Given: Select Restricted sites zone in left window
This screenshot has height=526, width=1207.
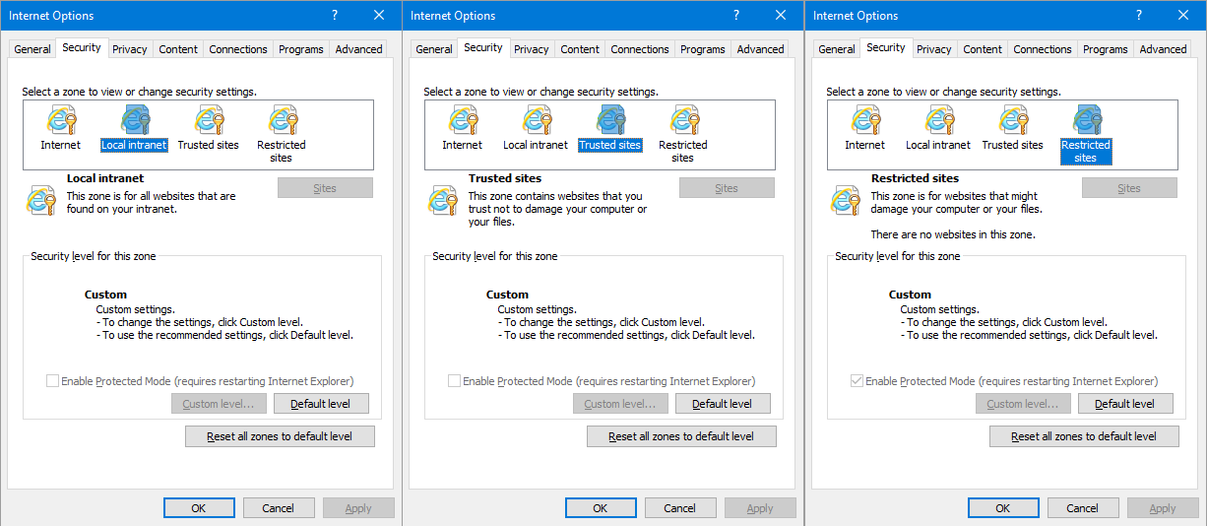Looking at the screenshot, I should click(282, 135).
